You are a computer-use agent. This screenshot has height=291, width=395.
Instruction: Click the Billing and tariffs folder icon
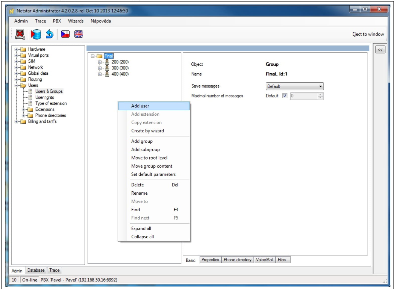23,121
